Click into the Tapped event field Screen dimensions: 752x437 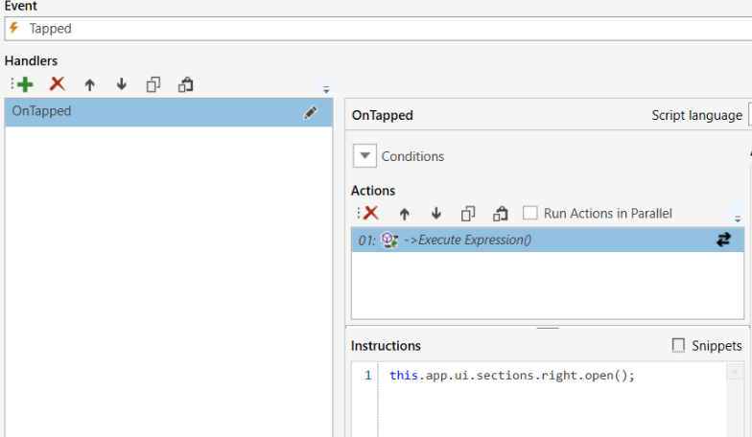[384, 29]
